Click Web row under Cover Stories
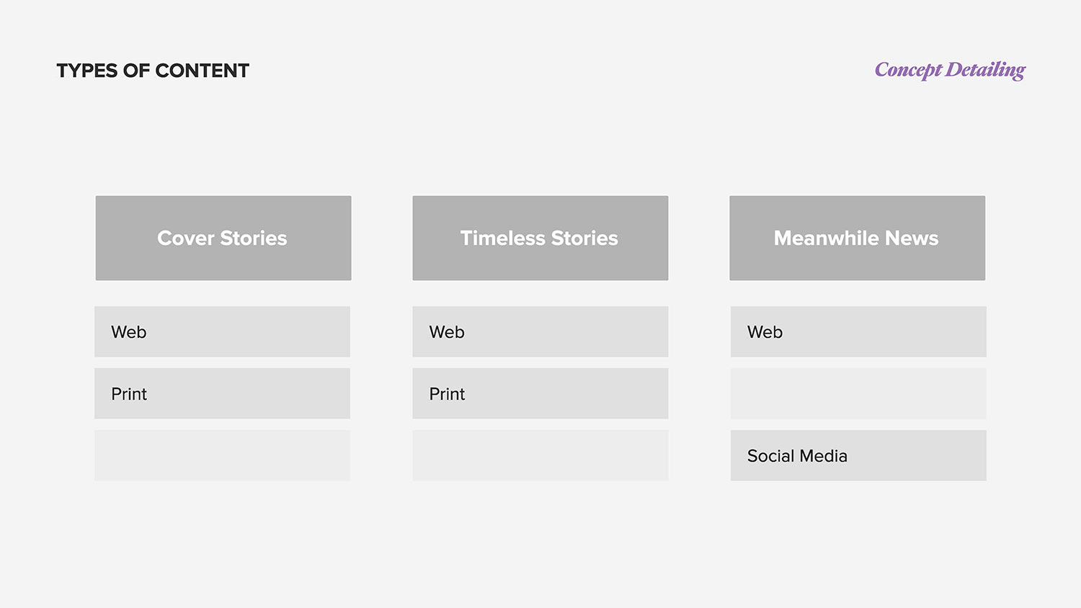Screen dimensions: 1081x608 222,332
